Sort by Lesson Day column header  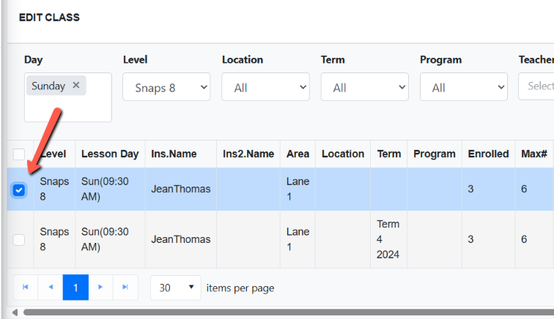coord(110,154)
